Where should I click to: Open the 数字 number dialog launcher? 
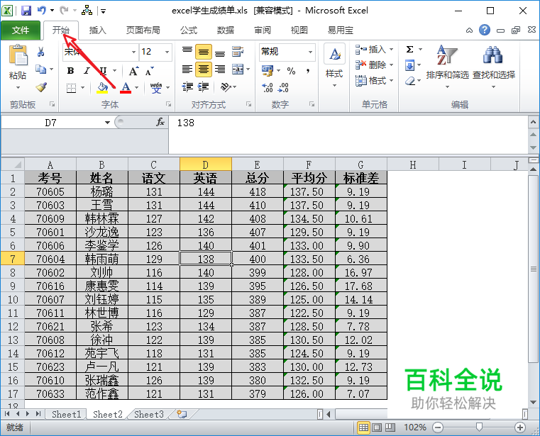312,104
